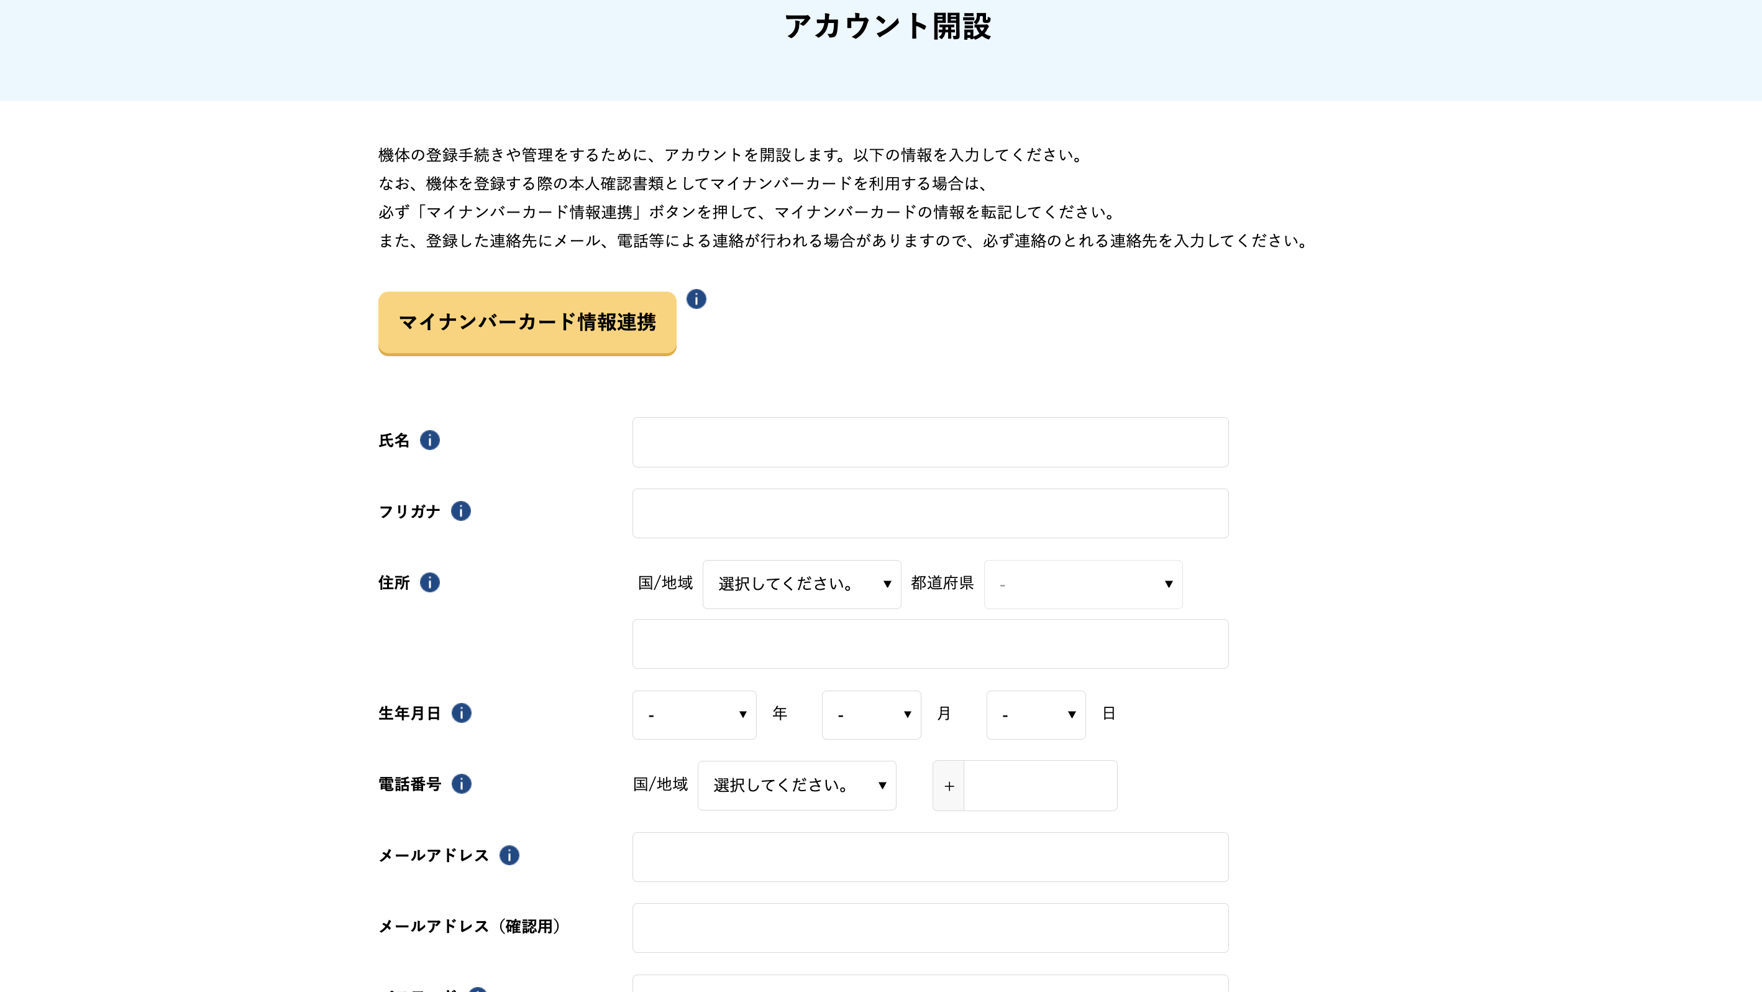Focus the メールアドレス（確認用） input field
This screenshot has width=1762, height=992.
[930, 929]
